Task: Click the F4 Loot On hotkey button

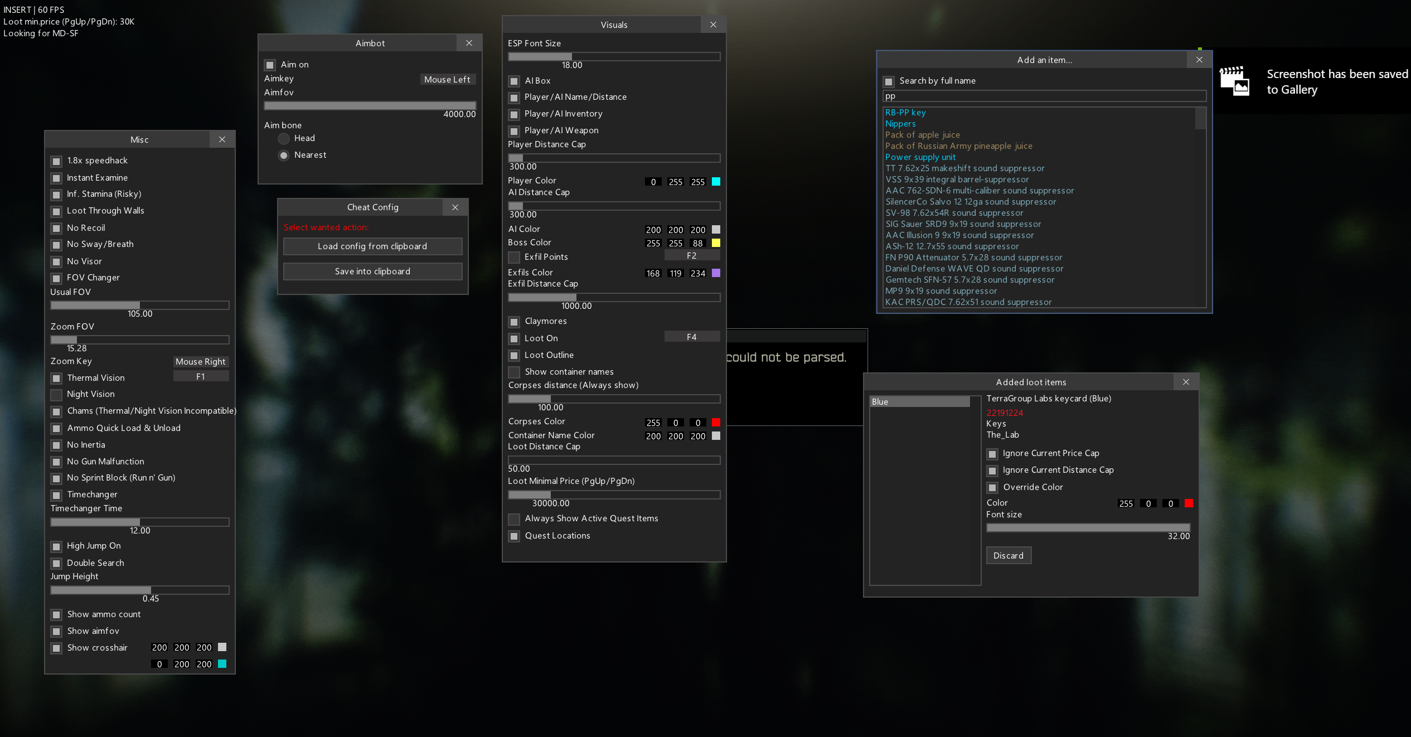Action: 691,337
